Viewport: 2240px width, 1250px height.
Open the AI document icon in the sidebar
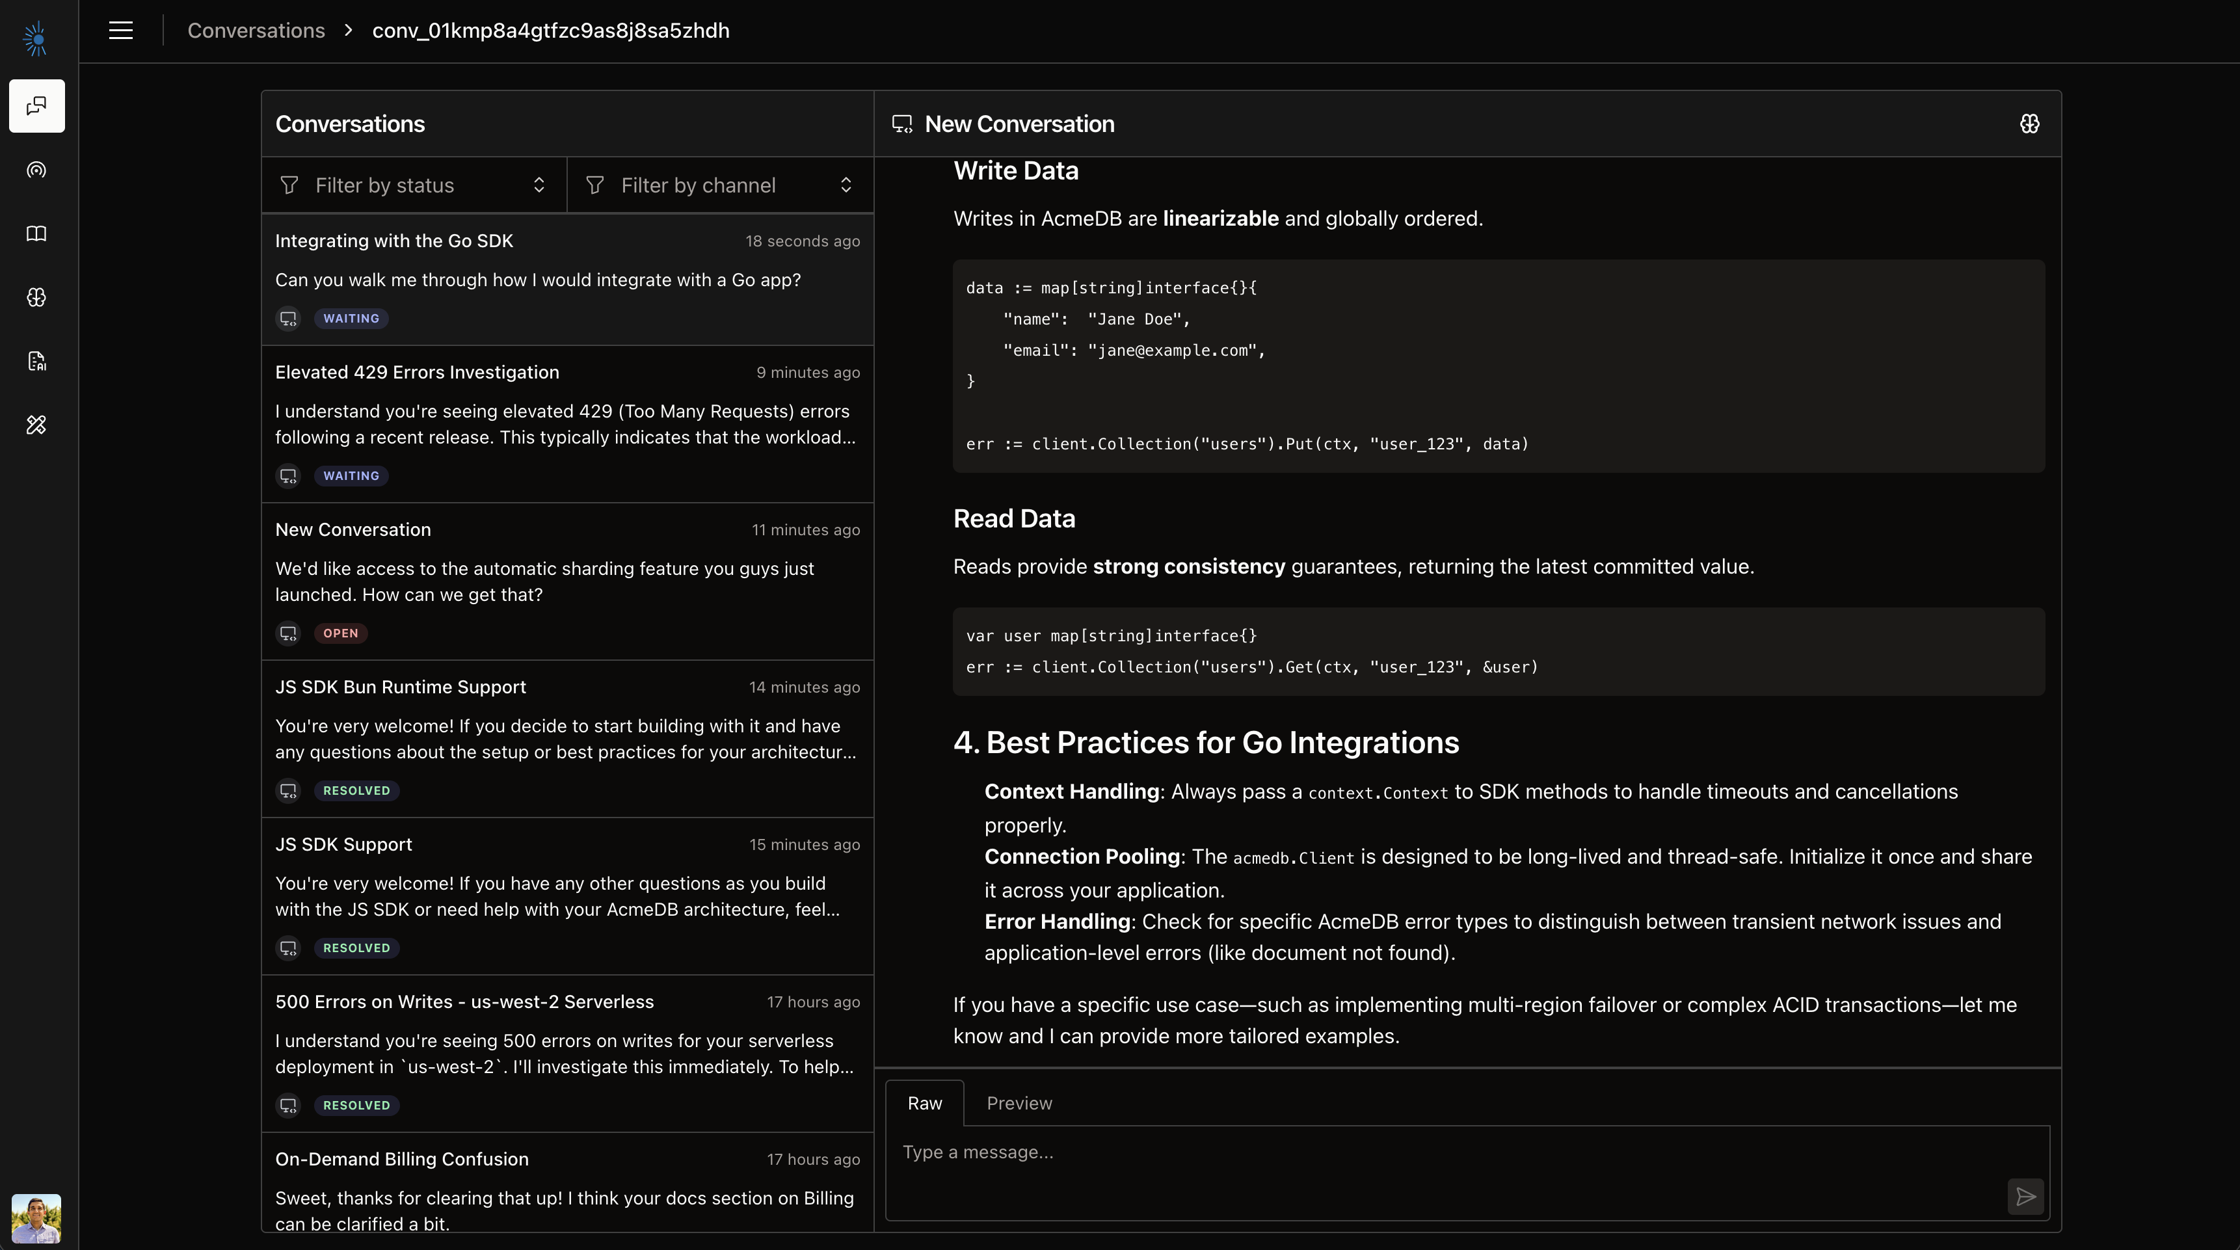36,361
